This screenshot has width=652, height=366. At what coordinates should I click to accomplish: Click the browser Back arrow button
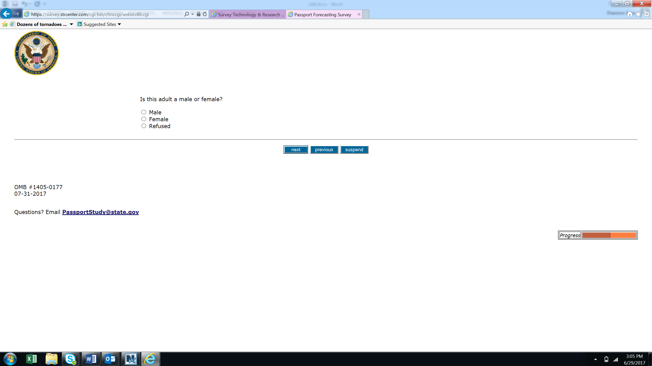(x=6, y=14)
